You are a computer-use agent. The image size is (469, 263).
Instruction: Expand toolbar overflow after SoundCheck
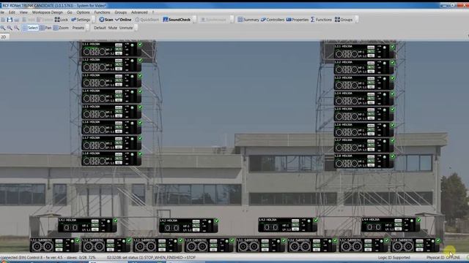point(194,20)
